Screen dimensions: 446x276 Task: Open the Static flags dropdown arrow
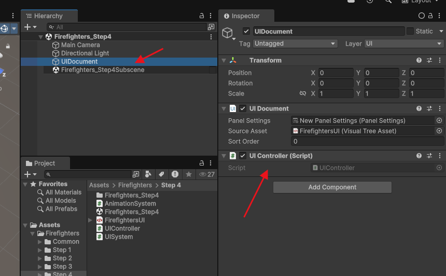click(x=441, y=31)
